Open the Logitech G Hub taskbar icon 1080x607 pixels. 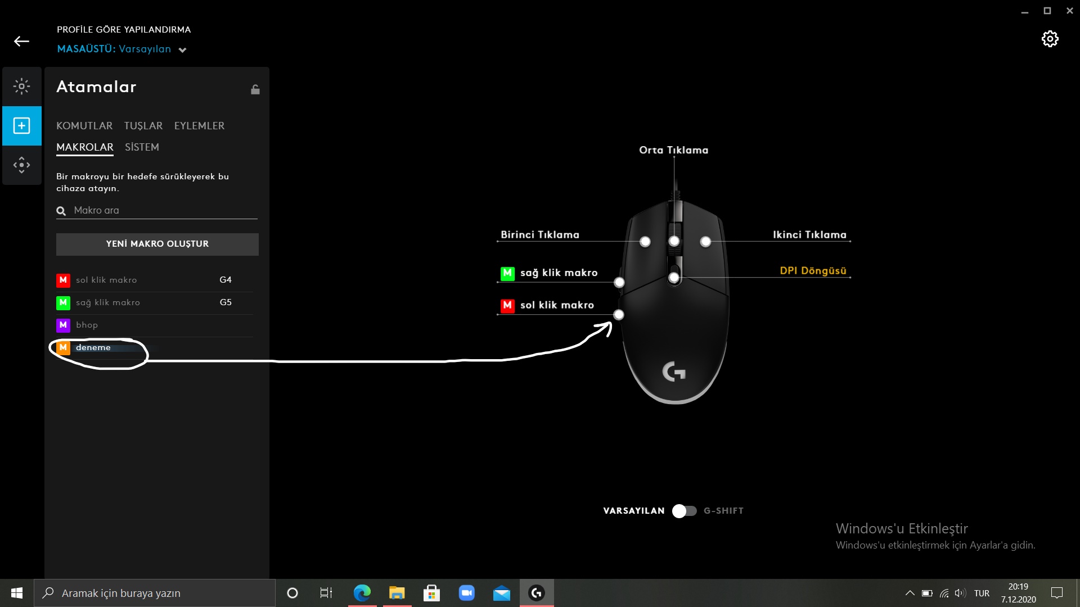coord(536,592)
